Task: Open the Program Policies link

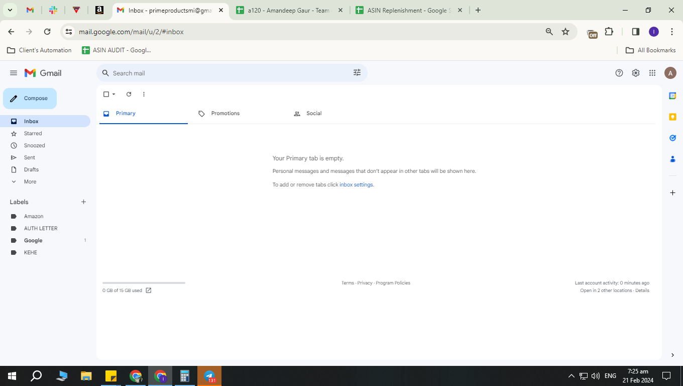Action: (393, 283)
